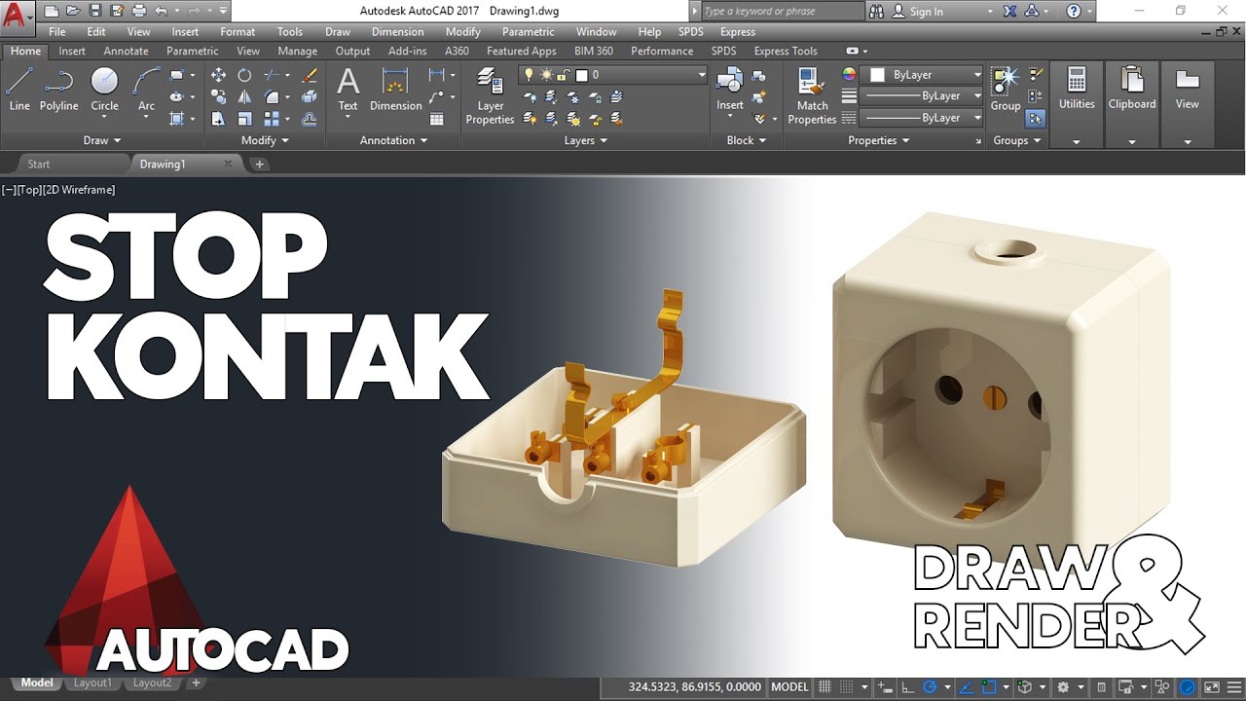Image resolution: width=1246 pixels, height=701 pixels.
Task: Click the Rotate tool icon
Action: point(244,75)
